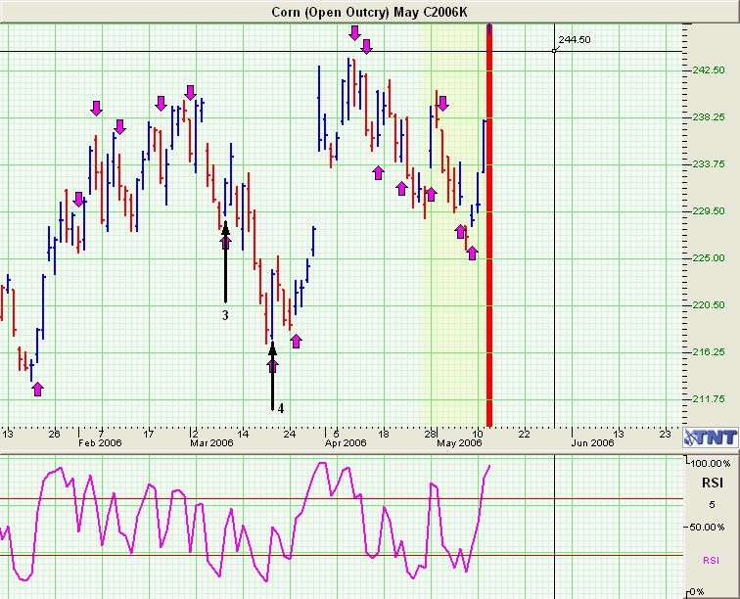Click the last magenta up arrow in May
740x599 pixels.
472,253
